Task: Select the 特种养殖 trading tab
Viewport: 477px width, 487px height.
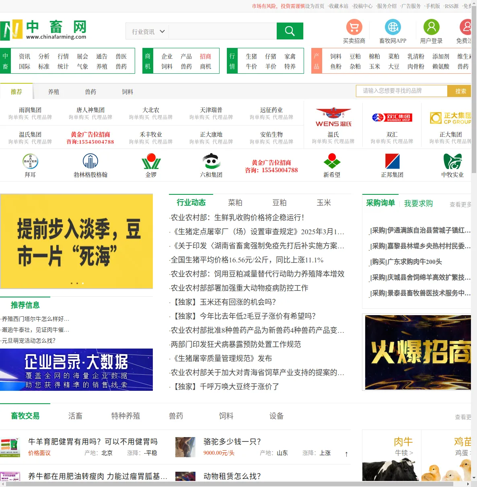Action: [x=125, y=416]
